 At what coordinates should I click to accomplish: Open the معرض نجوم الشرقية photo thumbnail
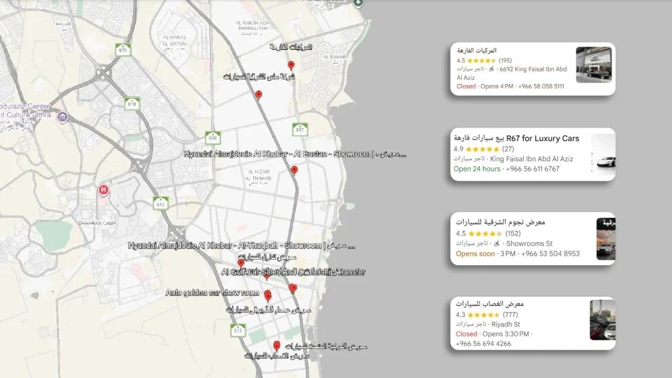[606, 239]
